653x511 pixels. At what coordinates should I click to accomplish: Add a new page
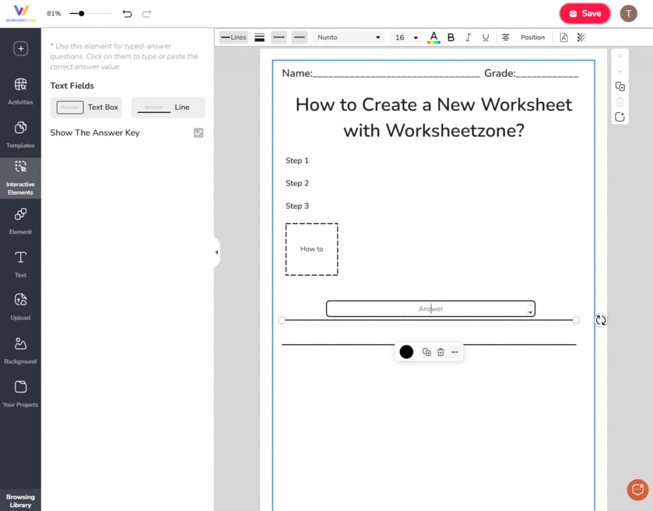click(620, 117)
